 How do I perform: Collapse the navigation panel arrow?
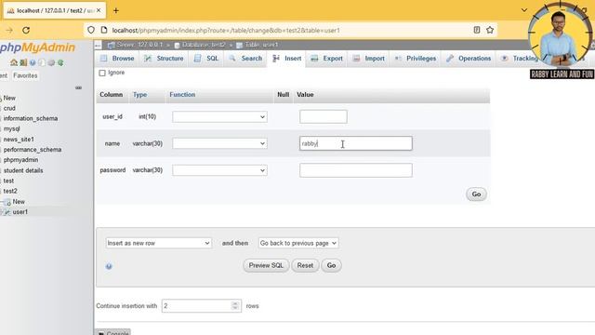pos(98,45)
